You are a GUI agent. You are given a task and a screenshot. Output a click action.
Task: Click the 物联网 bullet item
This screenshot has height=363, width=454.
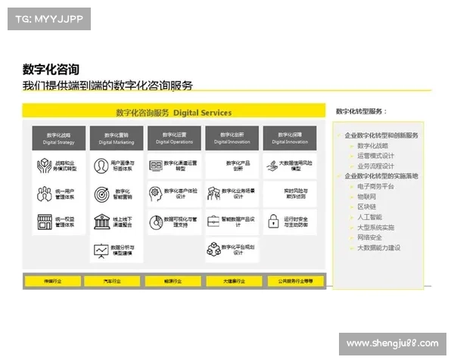[x=366, y=197]
